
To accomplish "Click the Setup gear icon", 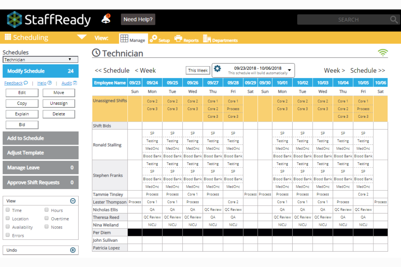I will (x=153, y=38).
